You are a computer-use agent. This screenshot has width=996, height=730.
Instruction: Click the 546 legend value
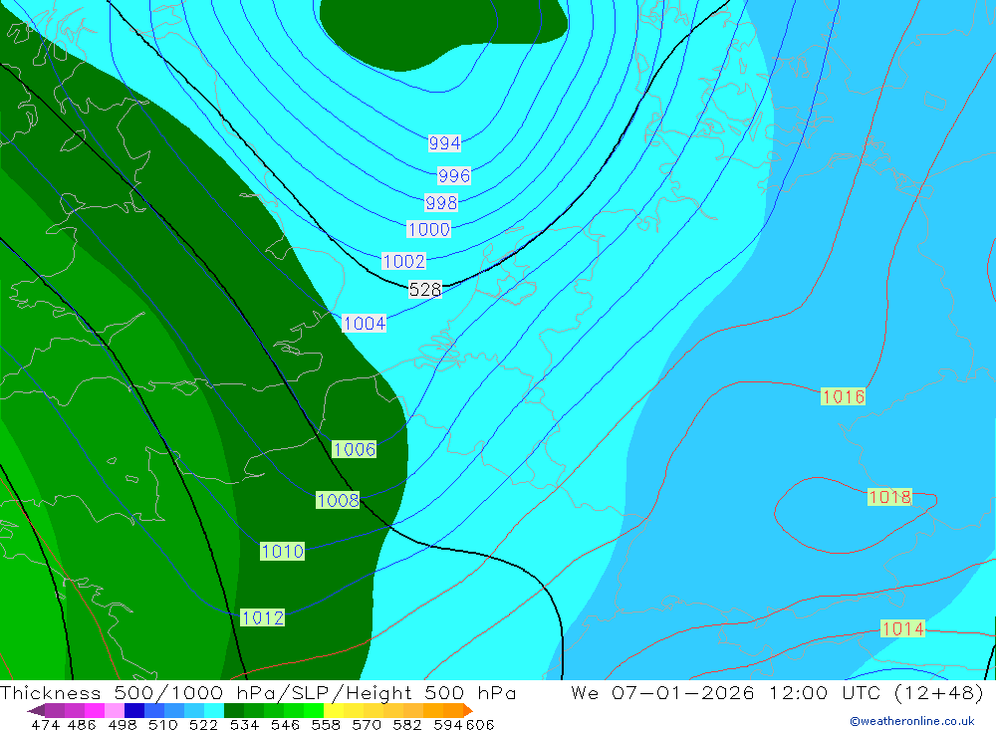pyautogui.click(x=285, y=724)
